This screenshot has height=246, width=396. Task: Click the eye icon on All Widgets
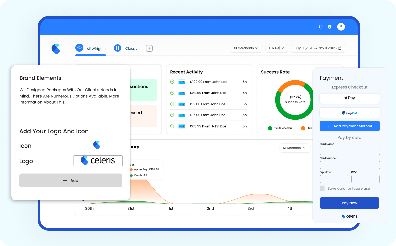79,48
